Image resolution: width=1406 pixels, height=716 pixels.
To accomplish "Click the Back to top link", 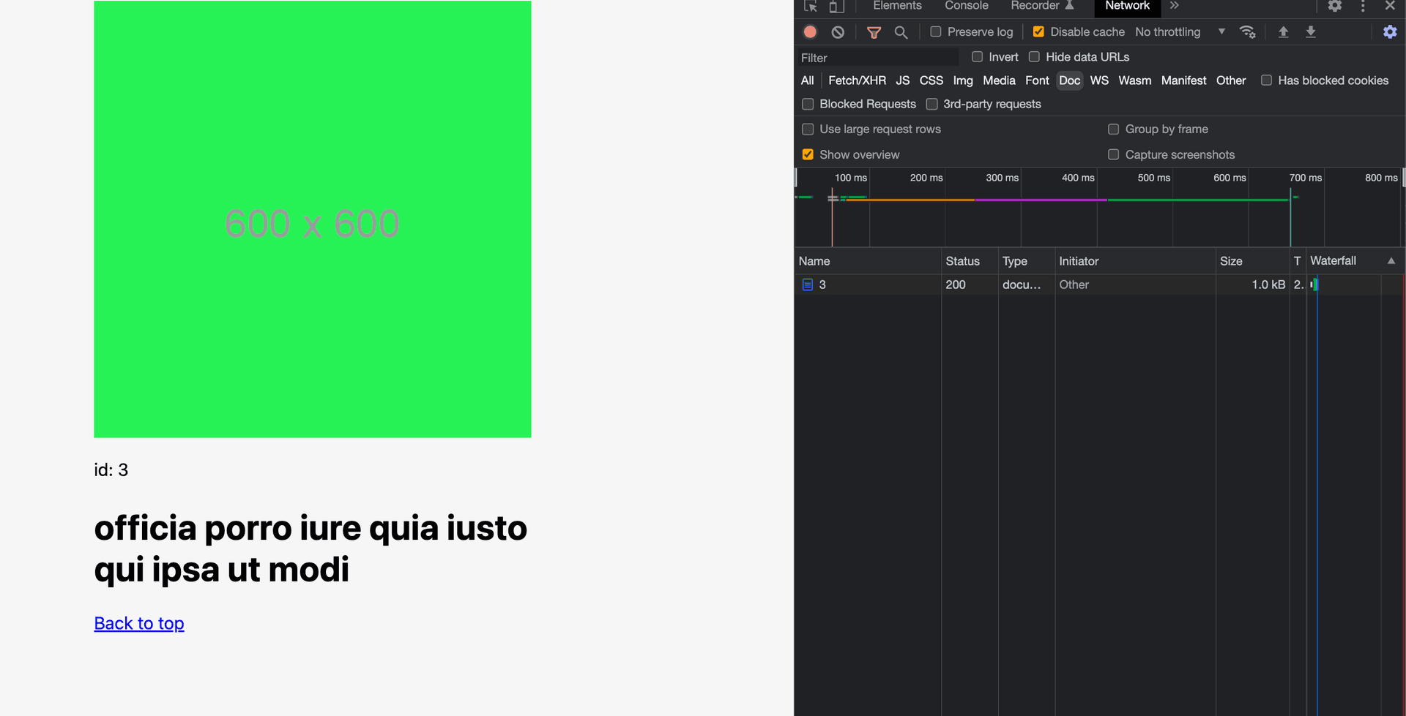I will [x=138, y=623].
